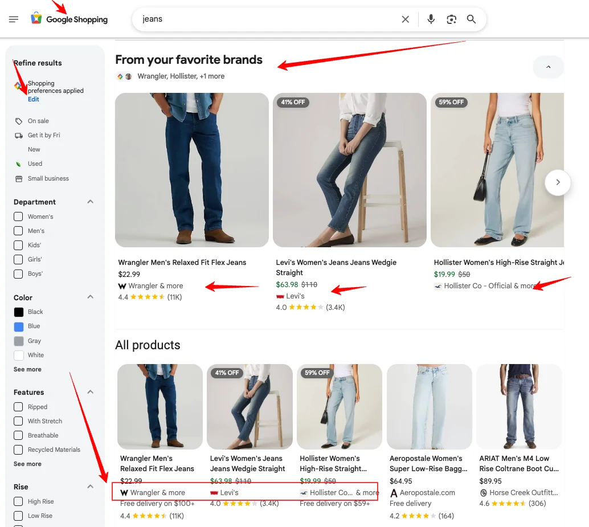Check the Kids' department box
The width and height of the screenshot is (589, 527).
[18, 246]
